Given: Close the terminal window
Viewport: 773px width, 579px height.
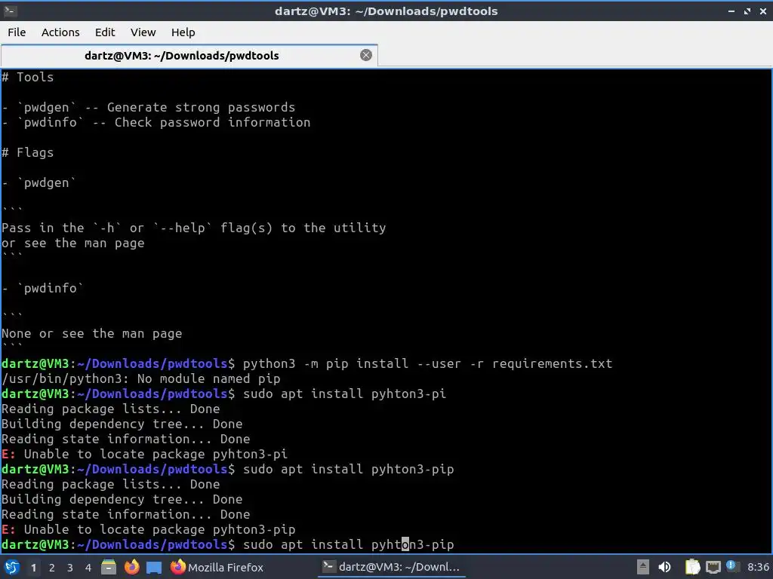Looking at the screenshot, I should (x=763, y=11).
